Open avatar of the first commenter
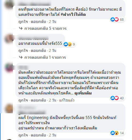Viewport: 132px width, 140px height. point(9,4)
